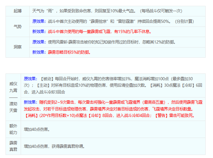Click 原效果 label in 威仪九霄 description
Image resolution: width=213 pixels, height=158 pixels.
point(31,79)
